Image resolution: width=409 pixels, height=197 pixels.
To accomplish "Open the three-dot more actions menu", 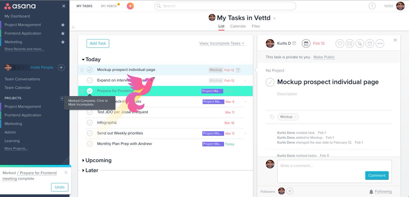I will (380, 44).
